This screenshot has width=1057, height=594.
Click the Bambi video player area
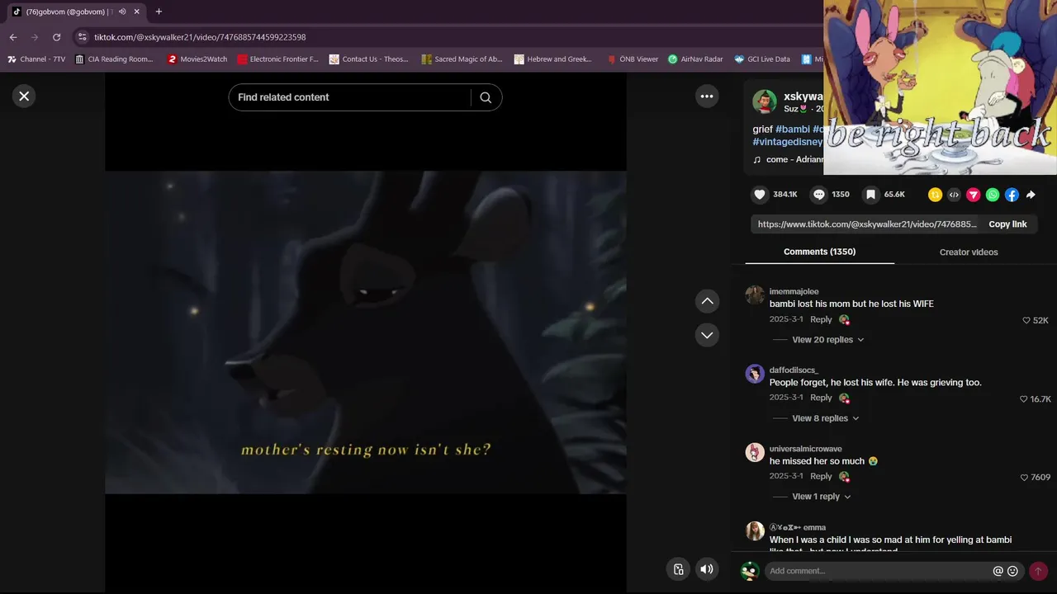365,332
